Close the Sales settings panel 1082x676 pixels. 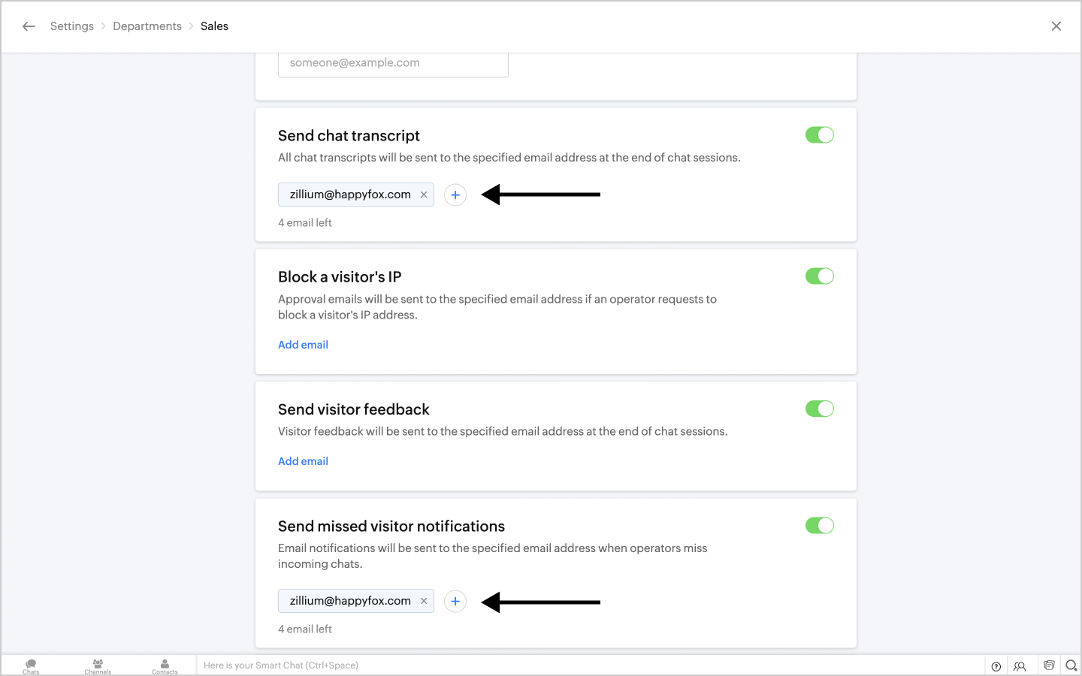coord(1056,26)
